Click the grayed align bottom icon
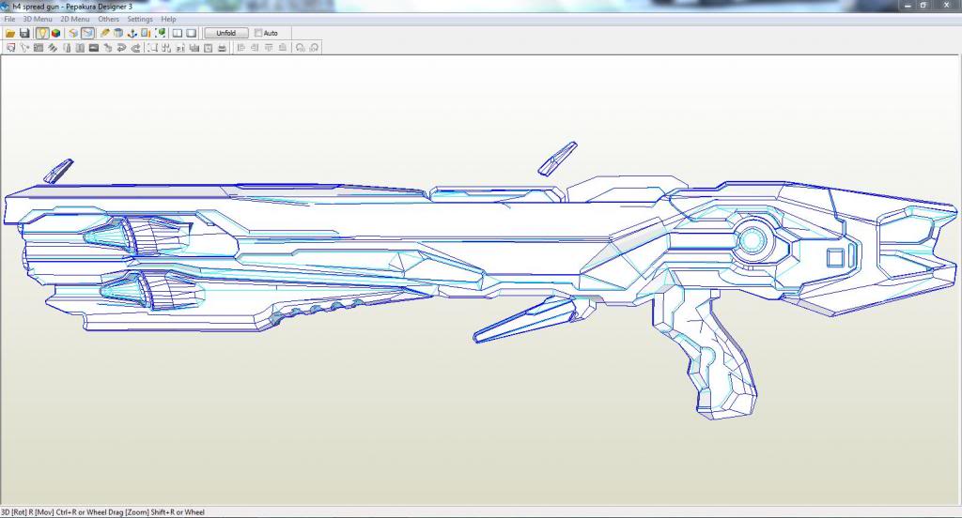The image size is (962, 518). [282, 48]
